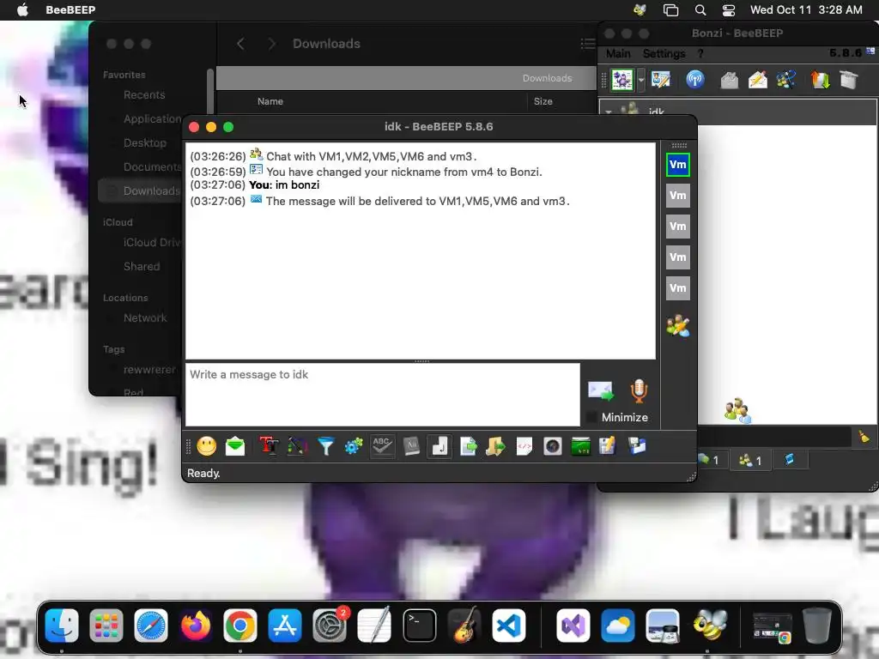Click the send file document icon
879x659 pixels.
[468, 446]
